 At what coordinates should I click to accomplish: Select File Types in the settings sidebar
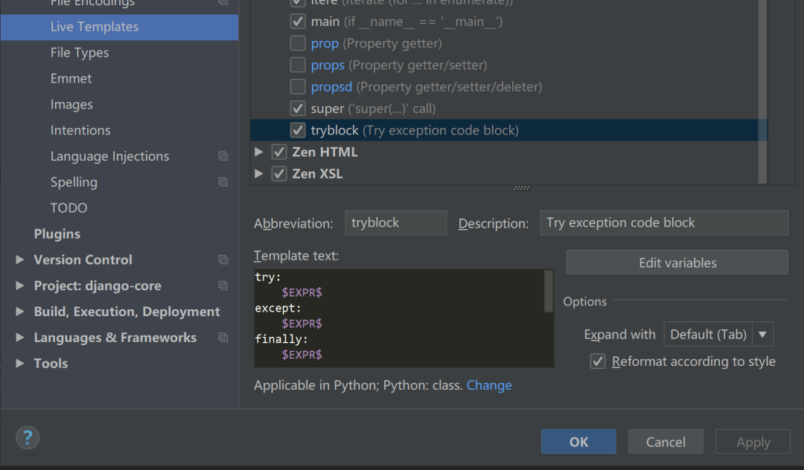click(80, 53)
